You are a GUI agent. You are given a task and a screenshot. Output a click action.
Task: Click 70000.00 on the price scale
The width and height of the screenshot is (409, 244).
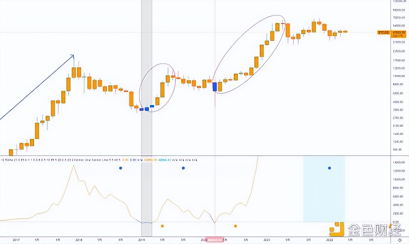[398, 18]
